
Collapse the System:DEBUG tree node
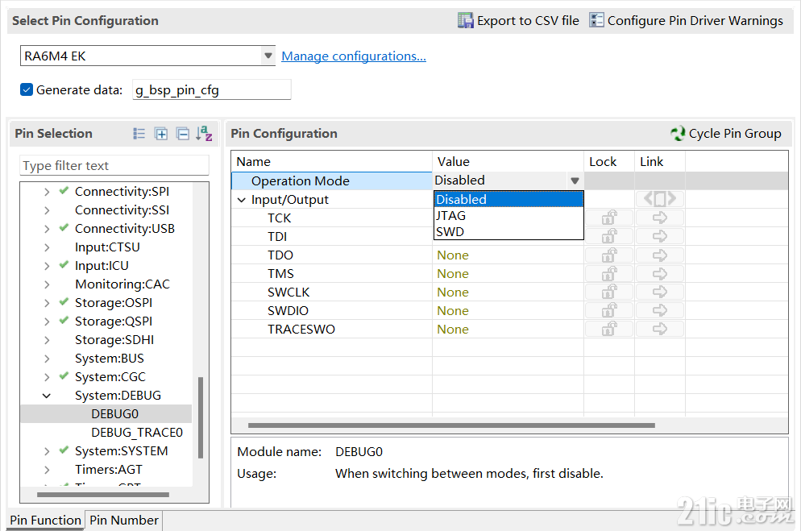[47, 396]
